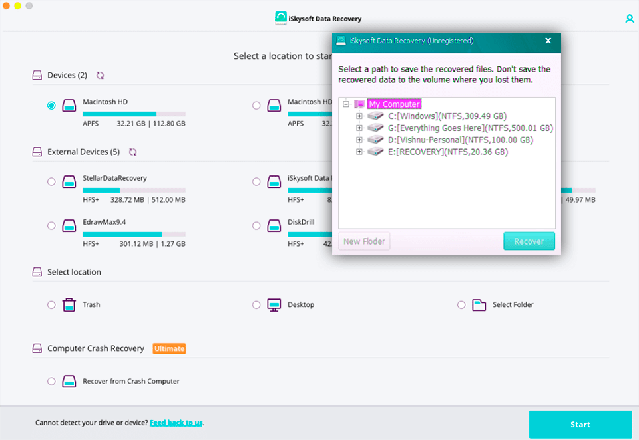639x440 pixels.
Task: Click the StellarDataRecovery drive icon
Action: [x=69, y=182]
